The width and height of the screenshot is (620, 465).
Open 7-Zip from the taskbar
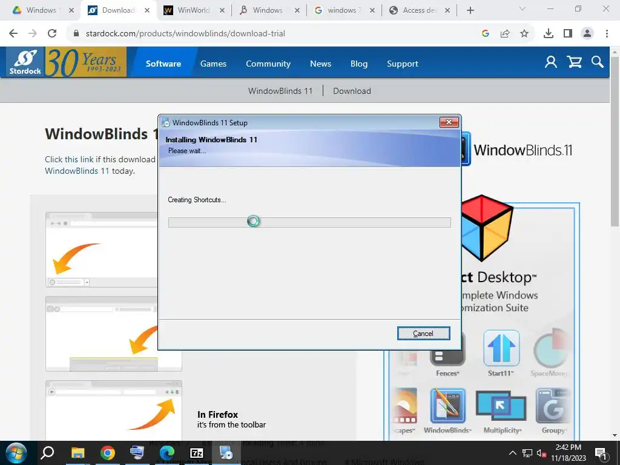tap(197, 453)
